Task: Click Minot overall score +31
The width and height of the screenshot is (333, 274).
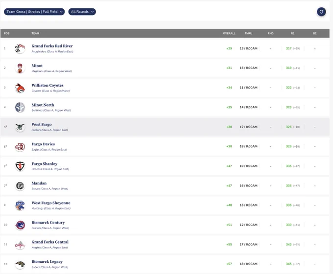Action: 229,68
